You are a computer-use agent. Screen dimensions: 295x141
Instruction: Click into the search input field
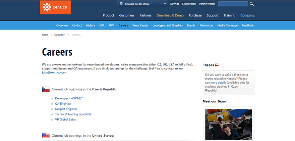tap(233, 4)
